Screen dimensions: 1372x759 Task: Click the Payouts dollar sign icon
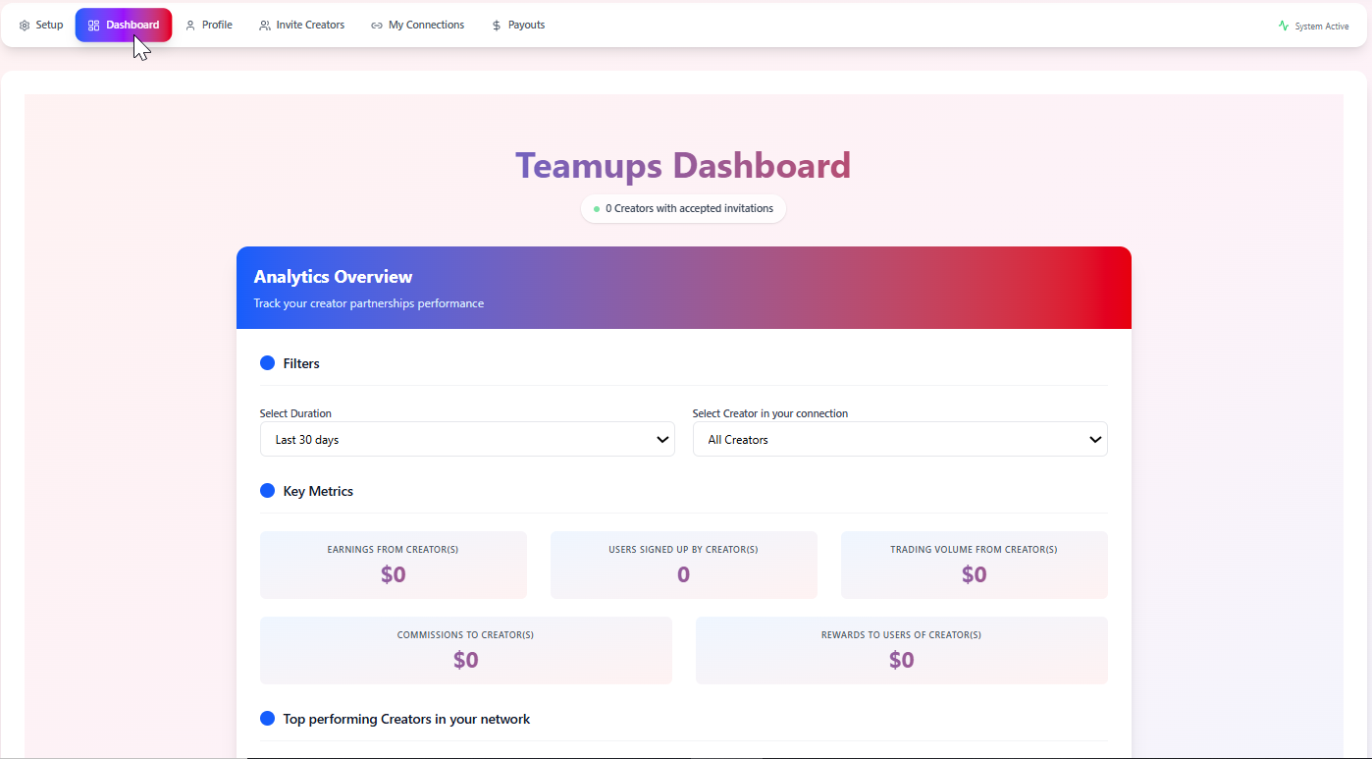click(x=496, y=25)
